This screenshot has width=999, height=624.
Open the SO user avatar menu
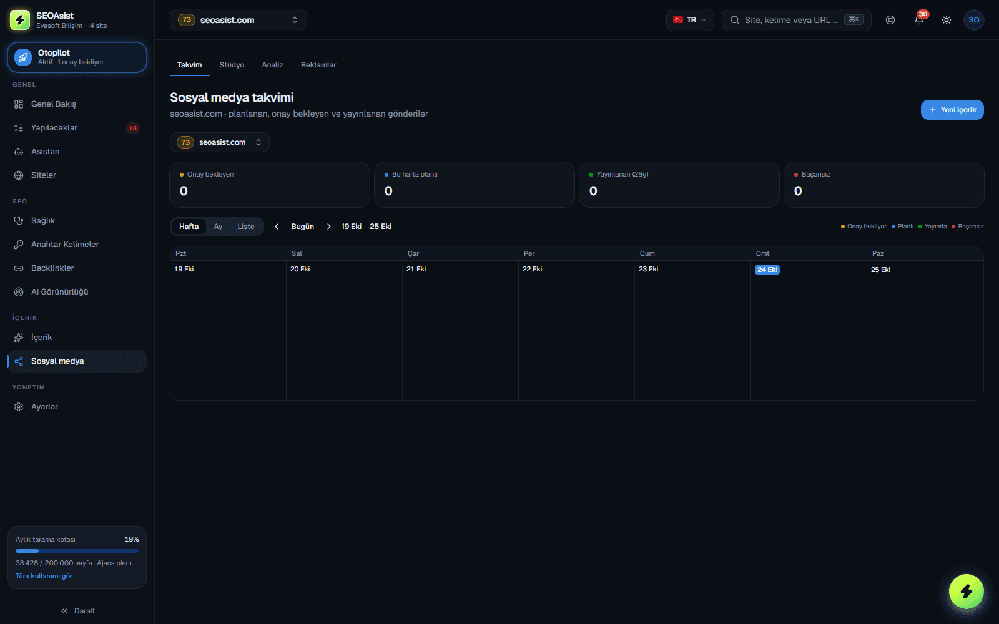974,20
